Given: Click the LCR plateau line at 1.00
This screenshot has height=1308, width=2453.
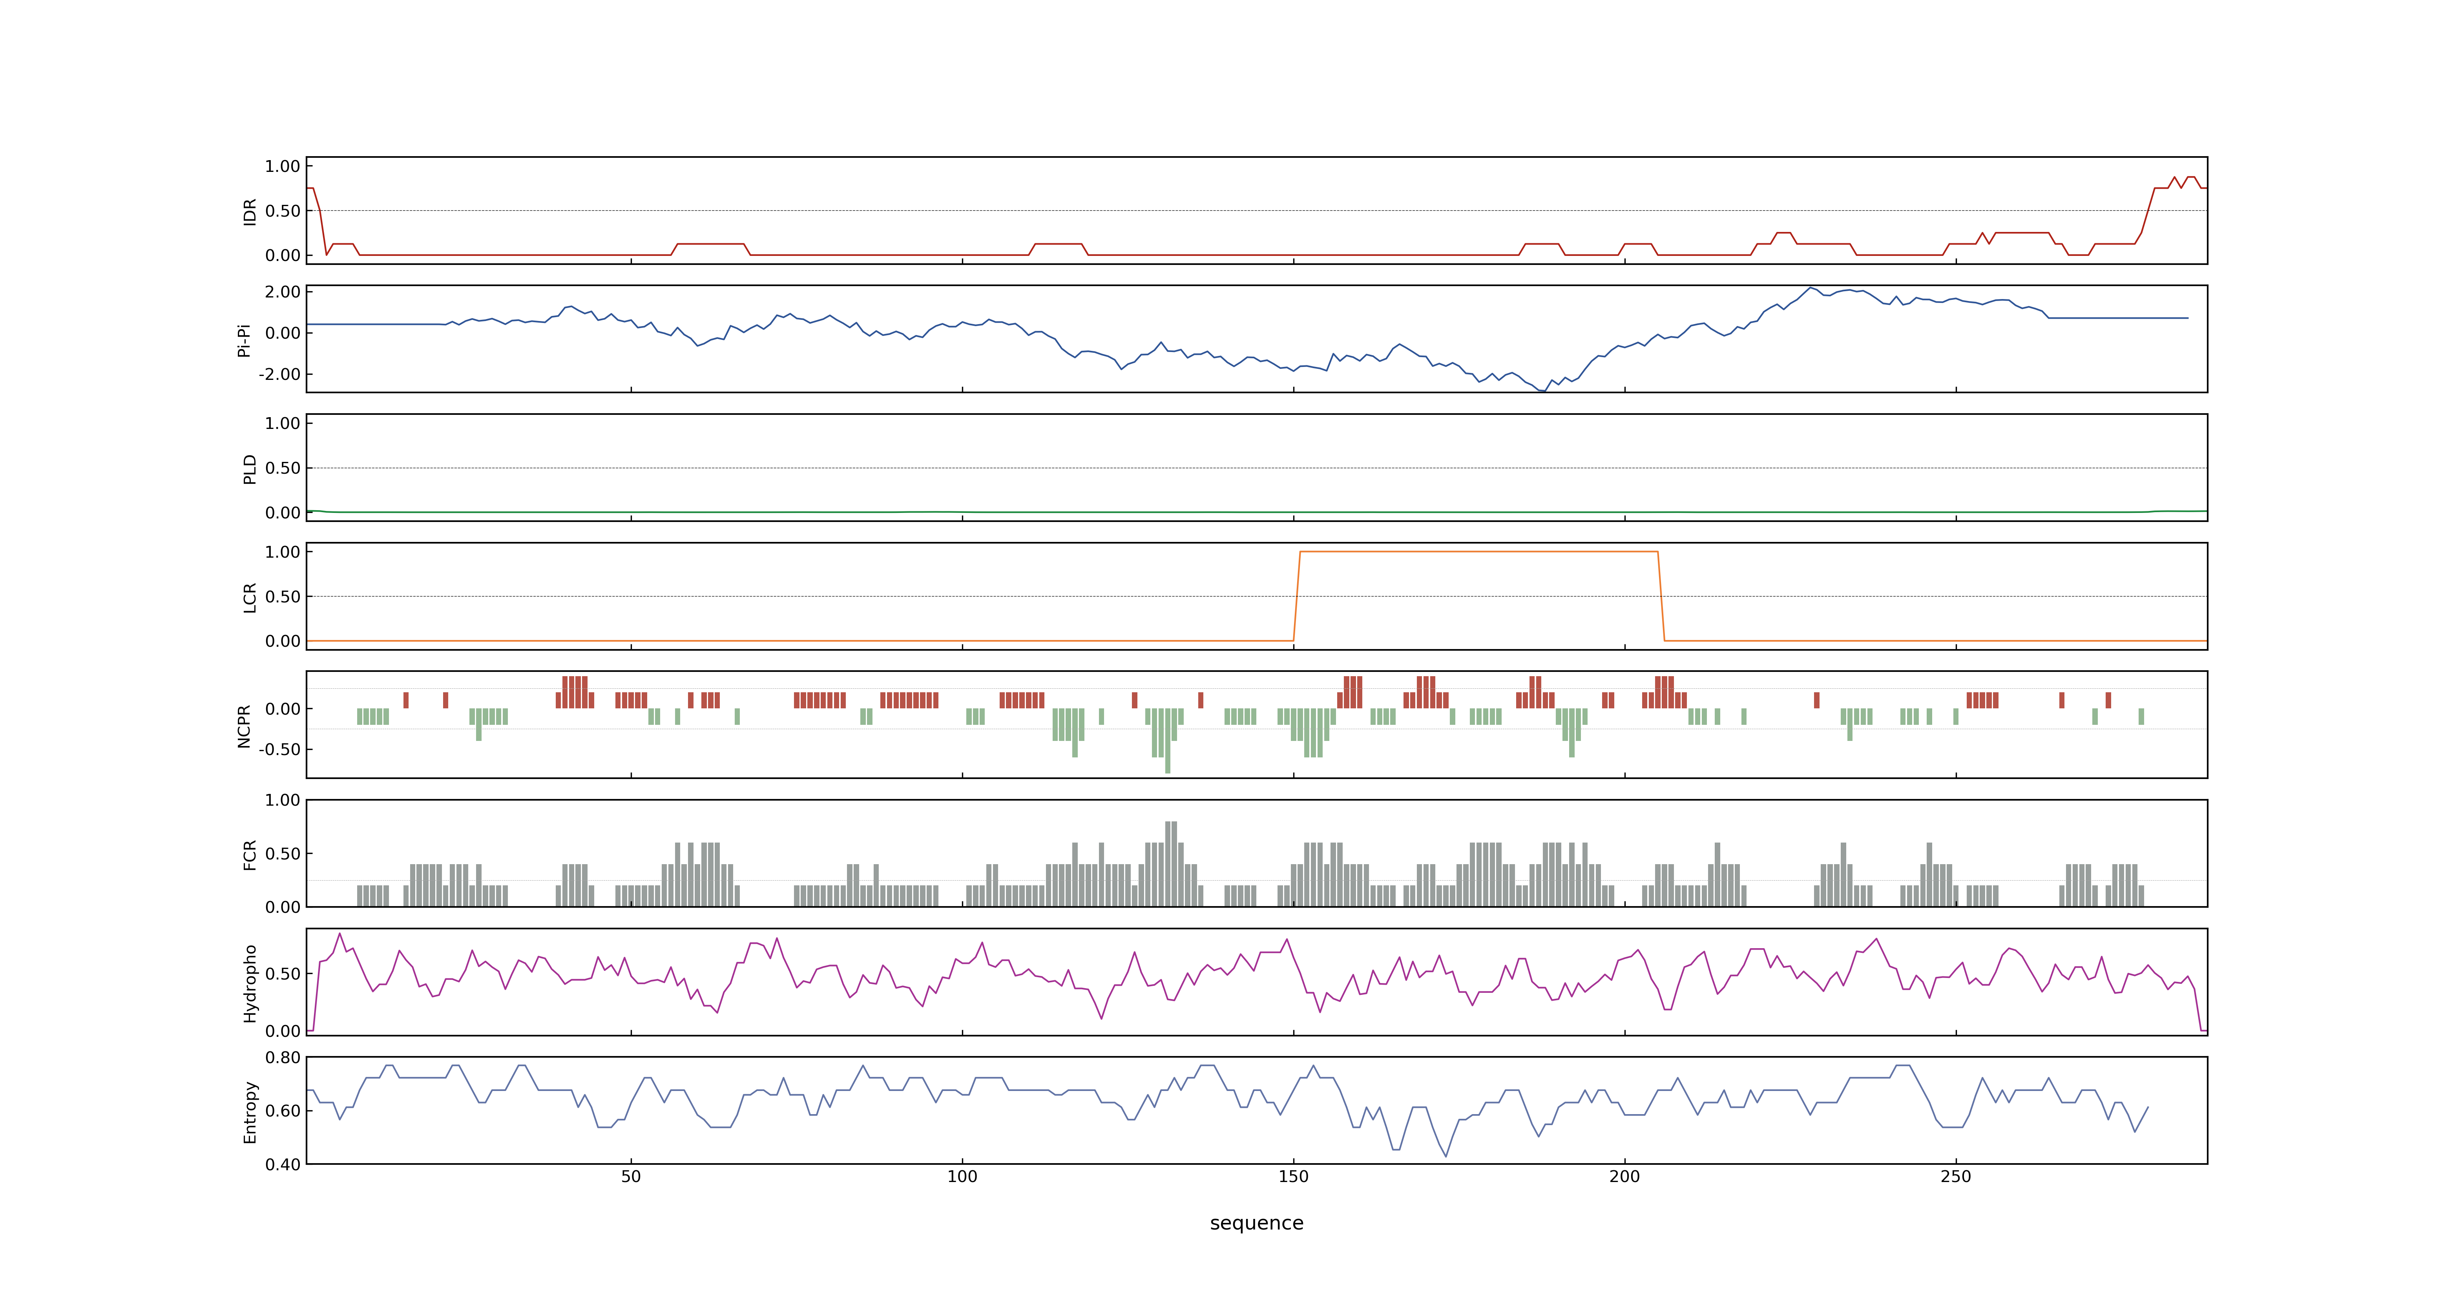Looking at the screenshot, I should point(1479,551).
